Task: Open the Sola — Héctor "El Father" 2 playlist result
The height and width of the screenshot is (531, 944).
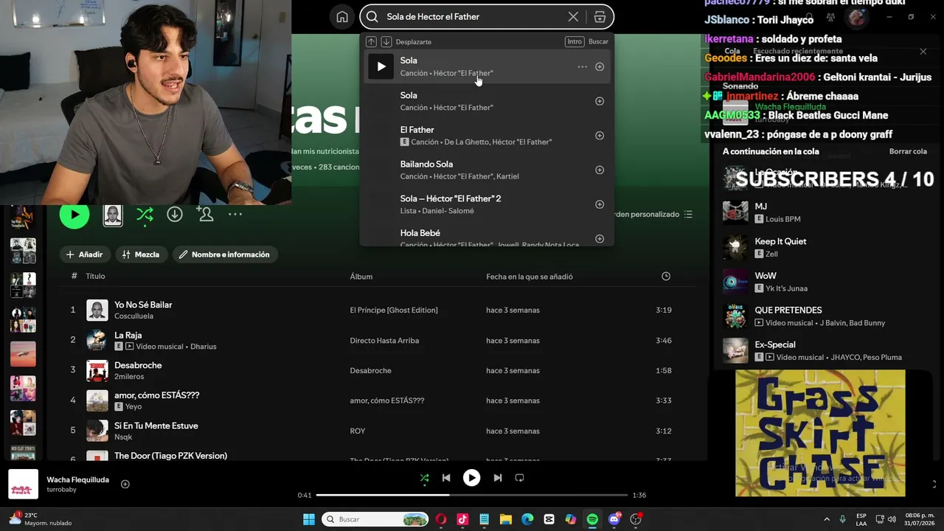Action: coord(487,204)
